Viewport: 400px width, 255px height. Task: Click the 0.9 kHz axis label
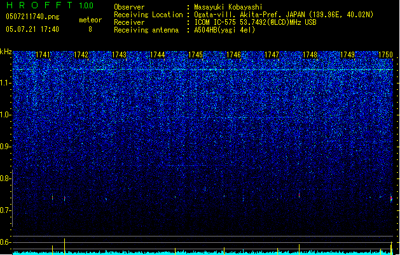click(x=5, y=147)
